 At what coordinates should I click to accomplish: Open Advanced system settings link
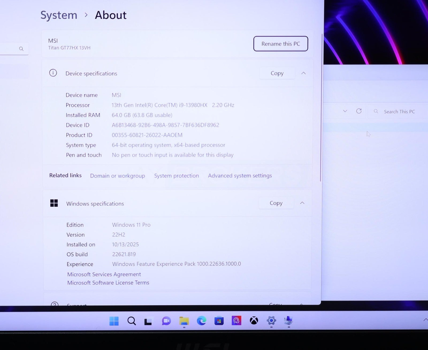tap(240, 176)
